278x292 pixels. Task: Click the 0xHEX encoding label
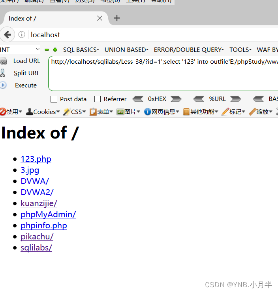point(157,99)
